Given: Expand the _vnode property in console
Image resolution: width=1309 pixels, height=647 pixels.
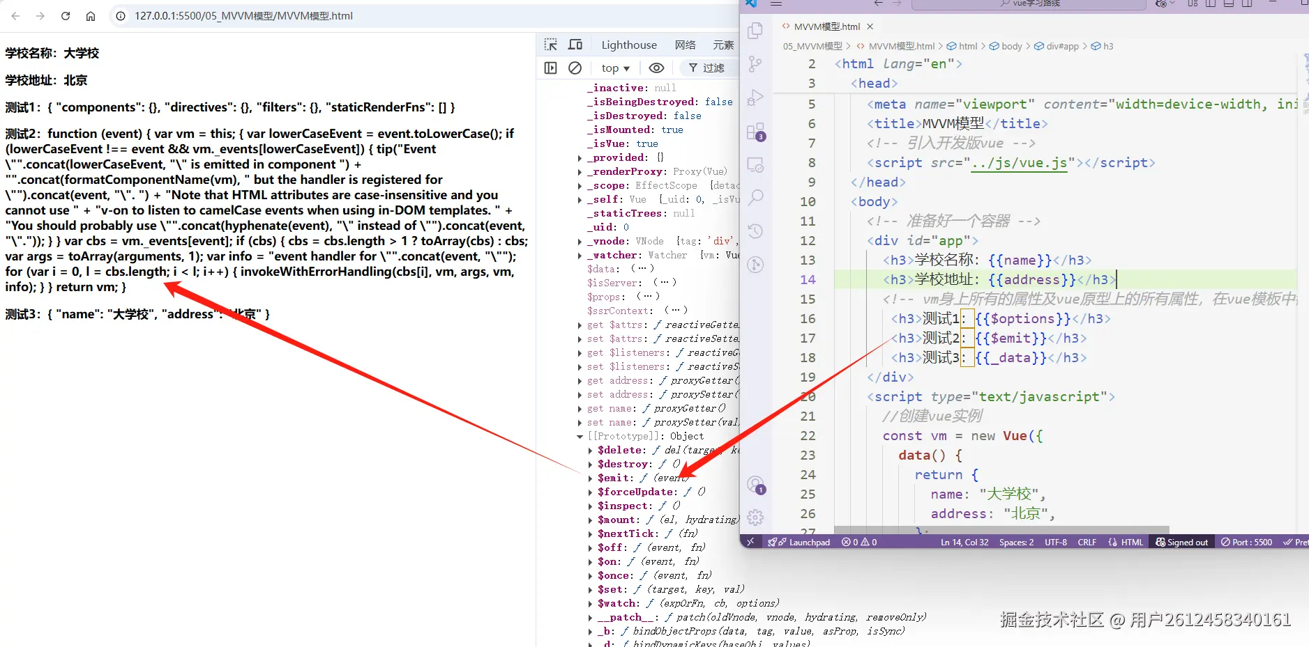Looking at the screenshot, I should click(x=580, y=242).
